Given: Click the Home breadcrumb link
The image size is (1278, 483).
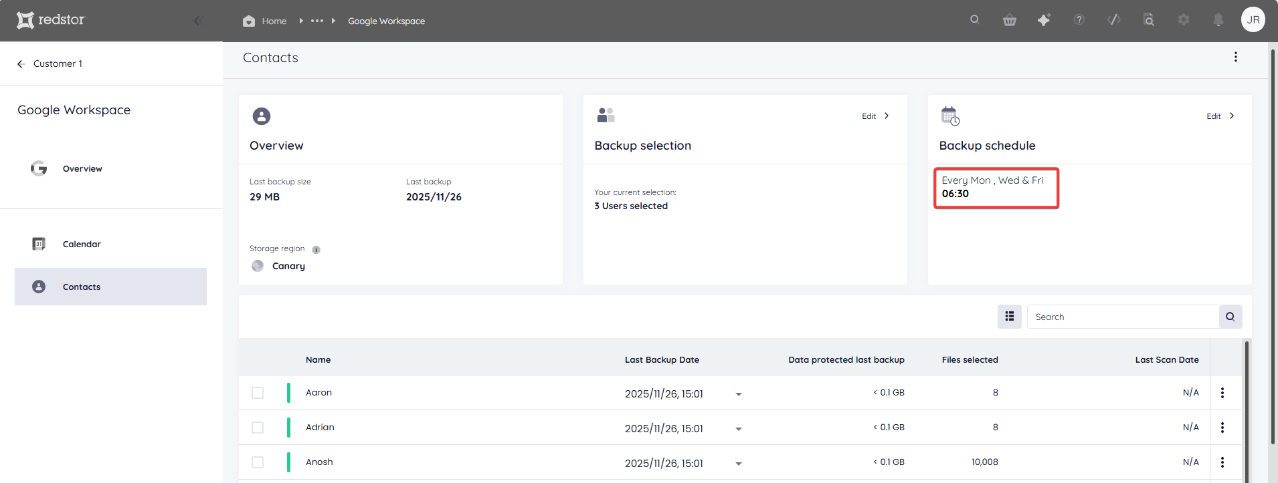Looking at the screenshot, I should 274,21.
